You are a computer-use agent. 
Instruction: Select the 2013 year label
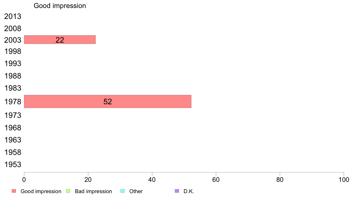click(13, 16)
